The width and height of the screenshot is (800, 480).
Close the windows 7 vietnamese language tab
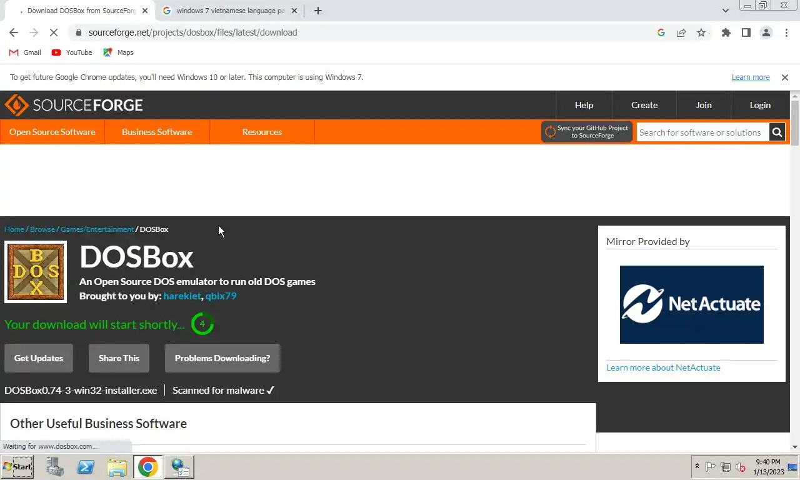pos(295,11)
